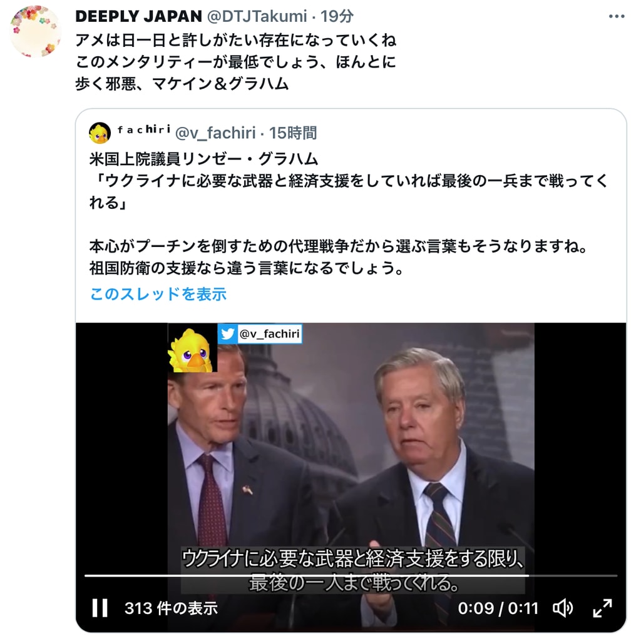Open the three-dot more options menu
This screenshot has height=639, width=641.
[616, 17]
